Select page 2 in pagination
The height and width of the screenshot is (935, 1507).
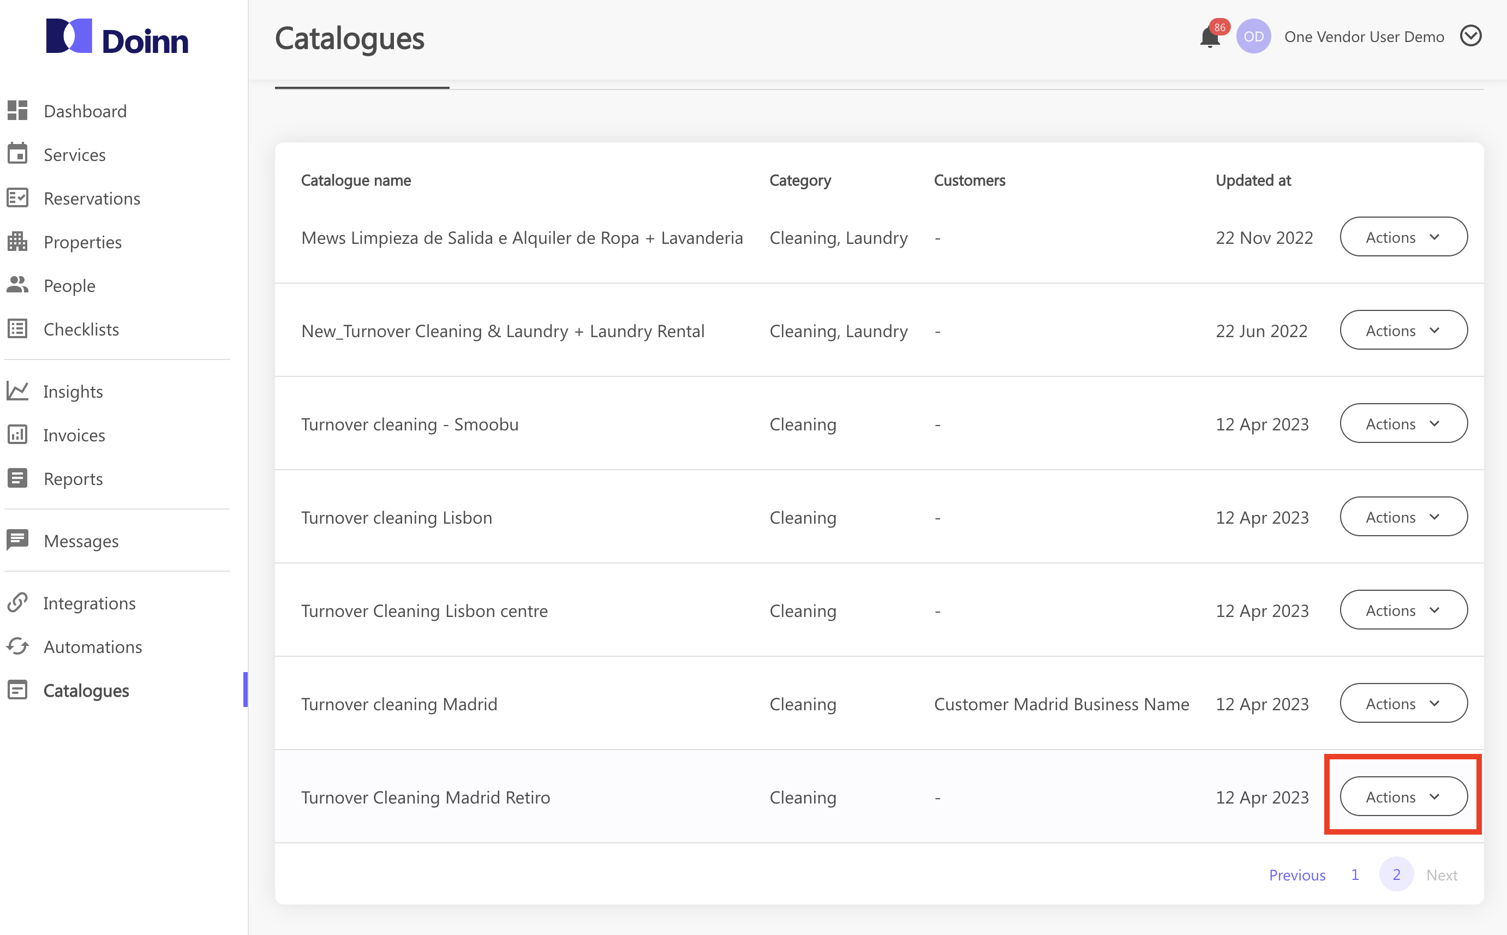(x=1396, y=874)
